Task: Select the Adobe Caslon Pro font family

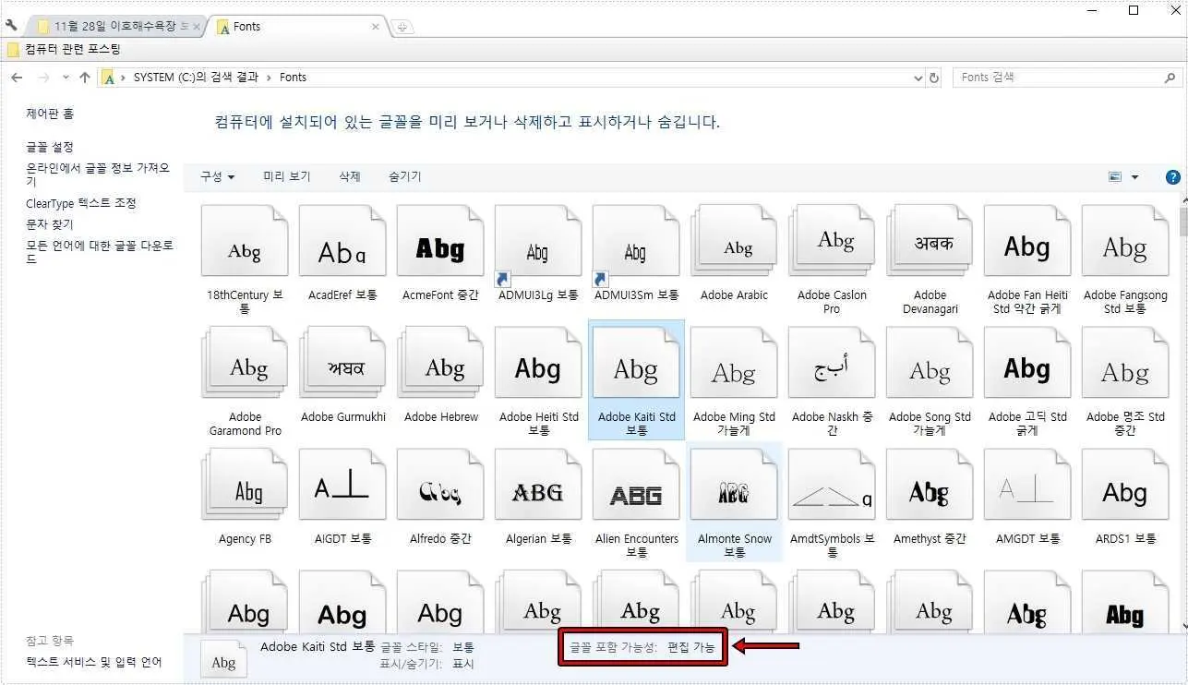Action: tap(832, 241)
